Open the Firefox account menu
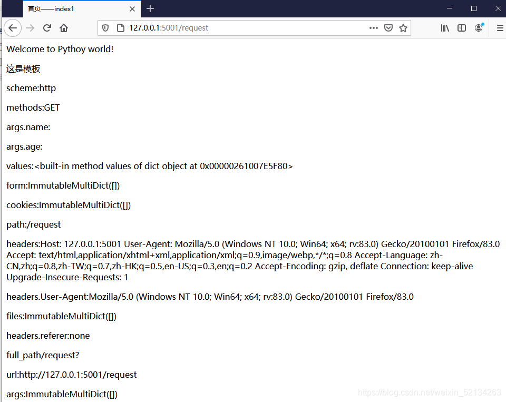Viewport: 506px width, 402px height. coord(479,28)
